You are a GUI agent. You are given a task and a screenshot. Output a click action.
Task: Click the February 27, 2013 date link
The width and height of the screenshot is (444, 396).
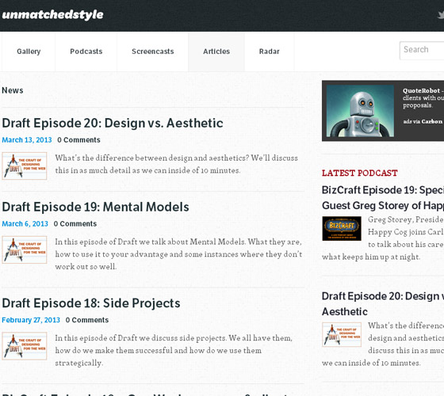click(x=31, y=320)
